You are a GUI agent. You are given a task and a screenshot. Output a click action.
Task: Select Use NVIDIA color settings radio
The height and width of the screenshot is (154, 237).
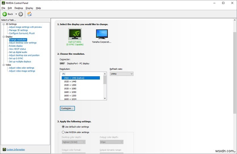pyautogui.click(x=63, y=132)
